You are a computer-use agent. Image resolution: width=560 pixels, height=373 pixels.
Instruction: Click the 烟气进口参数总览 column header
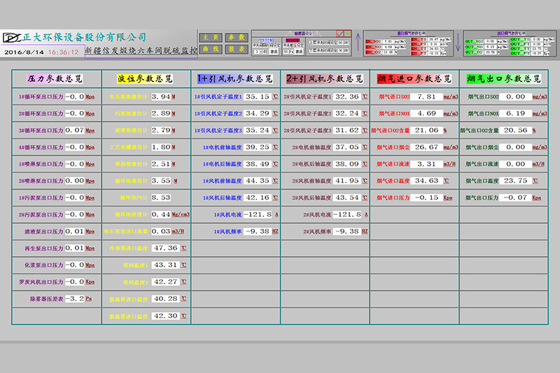pos(414,79)
